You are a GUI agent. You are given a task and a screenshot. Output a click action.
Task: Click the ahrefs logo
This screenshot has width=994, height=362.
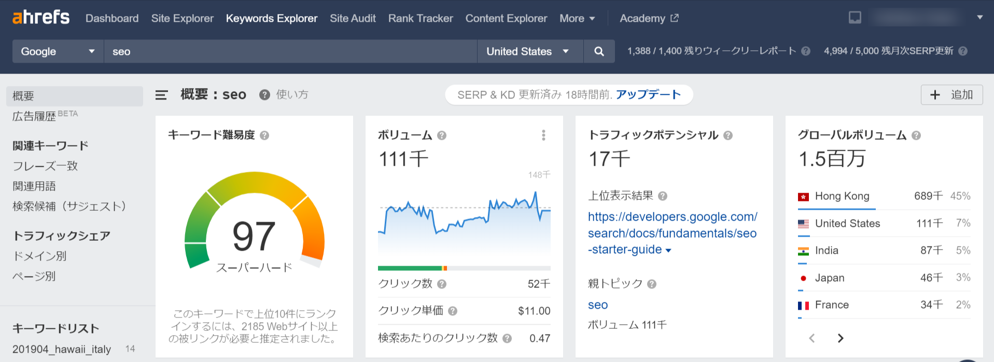click(41, 18)
